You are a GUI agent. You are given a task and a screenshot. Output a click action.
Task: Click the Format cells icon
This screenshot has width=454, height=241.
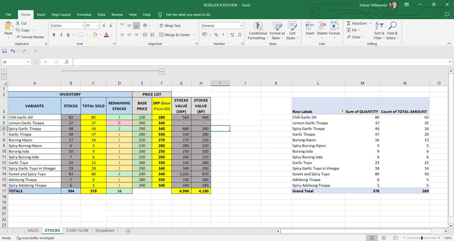(334, 26)
